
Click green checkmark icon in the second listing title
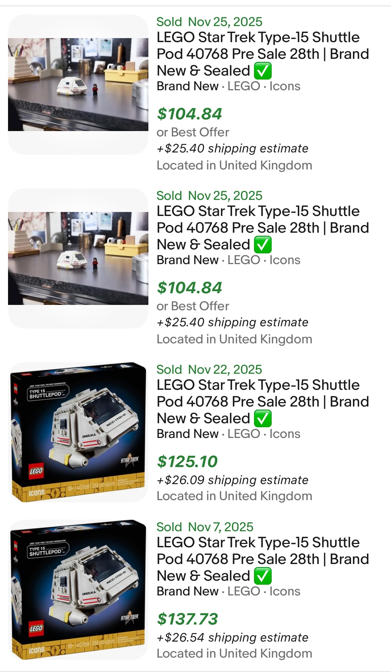click(263, 245)
